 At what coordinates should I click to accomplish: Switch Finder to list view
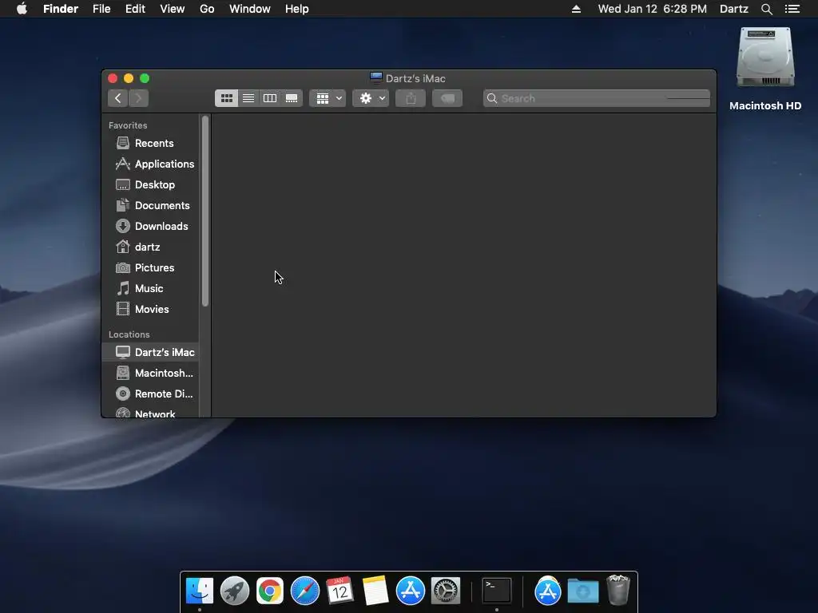coord(248,98)
